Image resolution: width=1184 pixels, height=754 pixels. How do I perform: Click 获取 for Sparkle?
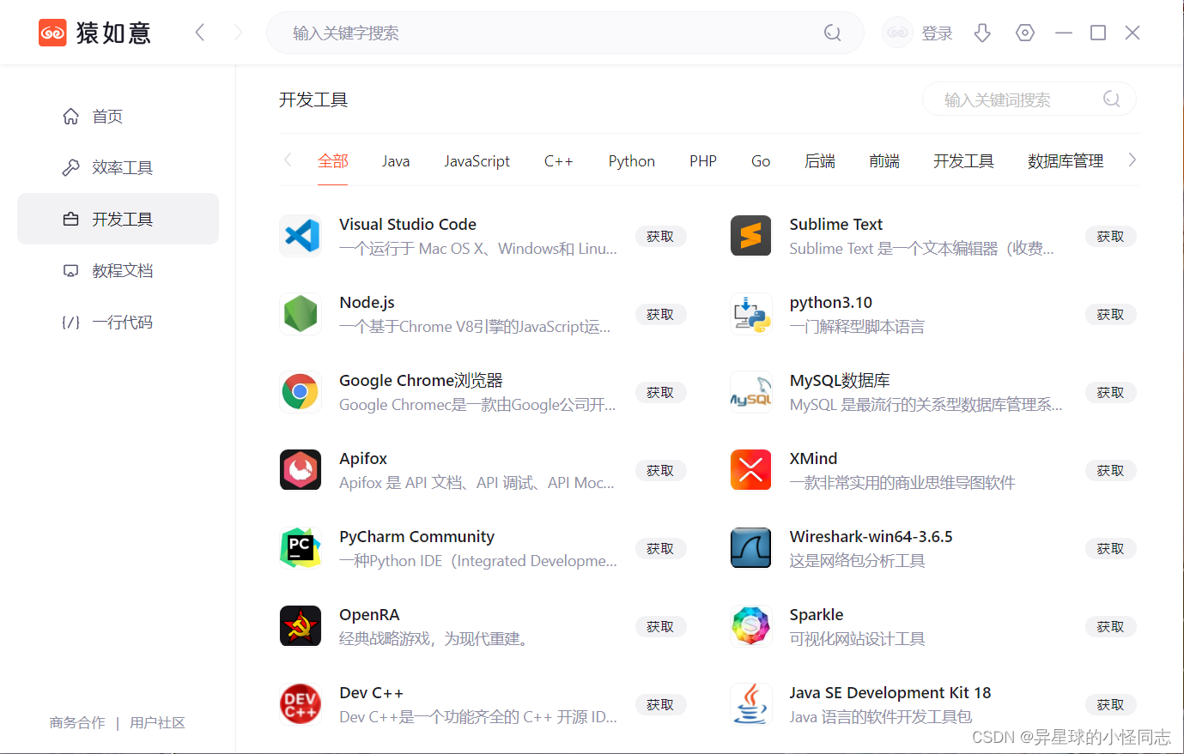1110,627
